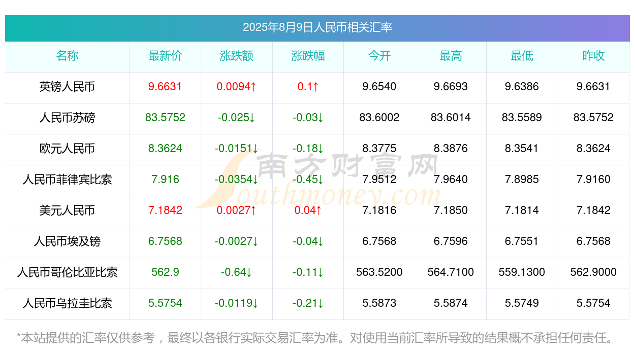Click the 今开 column header
The width and height of the screenshot is (635, 354).
(379, 56)
